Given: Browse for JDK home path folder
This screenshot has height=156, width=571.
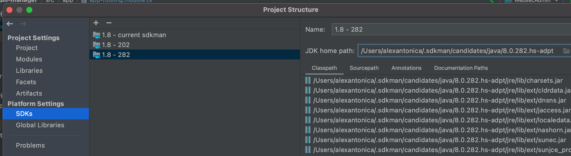Looking at the screenshot, I should pyautogui.click(x=566, y=51).
